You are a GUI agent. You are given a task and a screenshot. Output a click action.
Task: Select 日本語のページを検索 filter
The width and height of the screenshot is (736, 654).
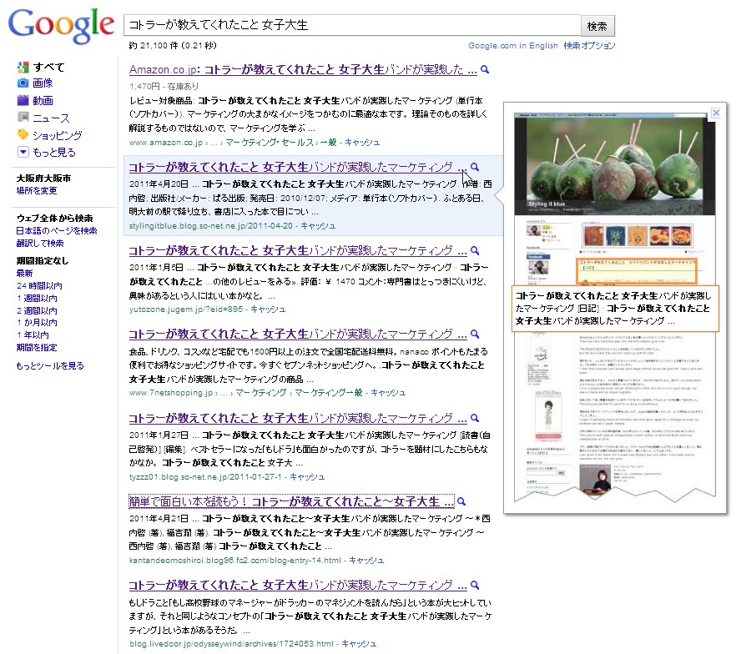click(57, 230)
